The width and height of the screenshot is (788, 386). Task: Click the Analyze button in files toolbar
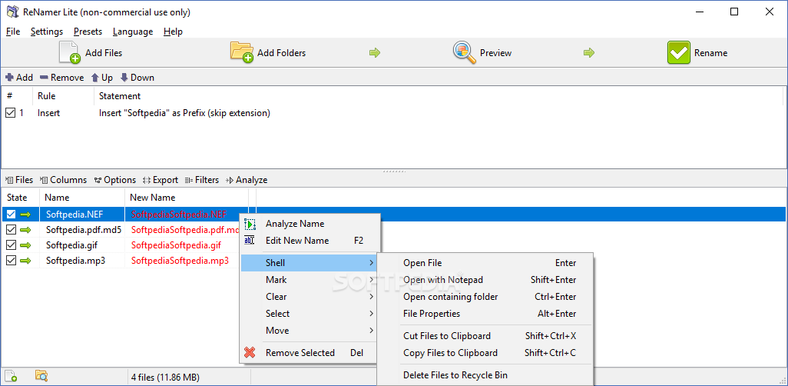247,180
